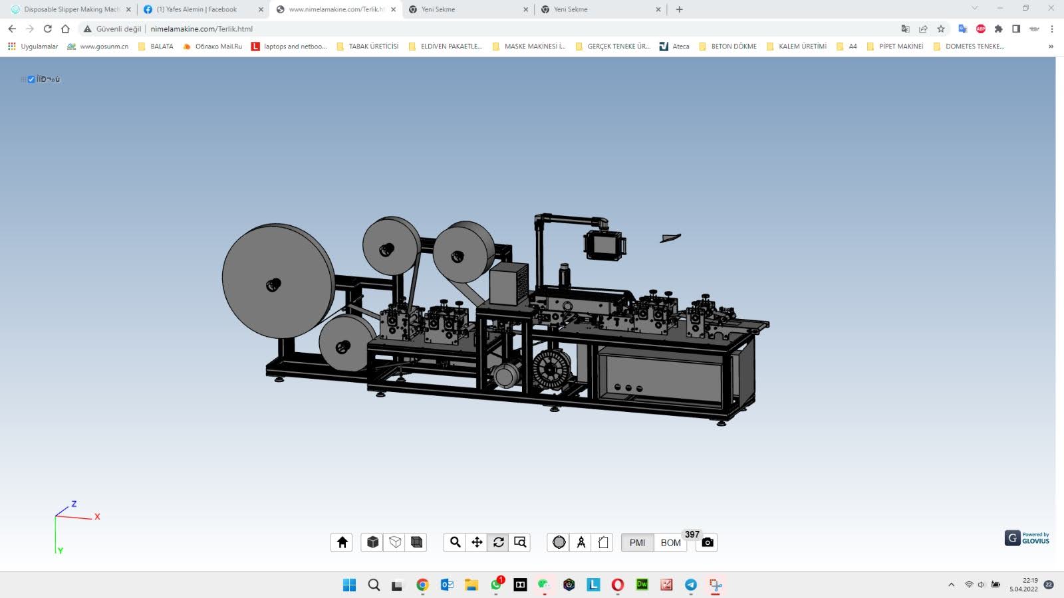The image size is (1064, 598).
Task: Open the BOM list with 397 items
Action: click(670, 542)
